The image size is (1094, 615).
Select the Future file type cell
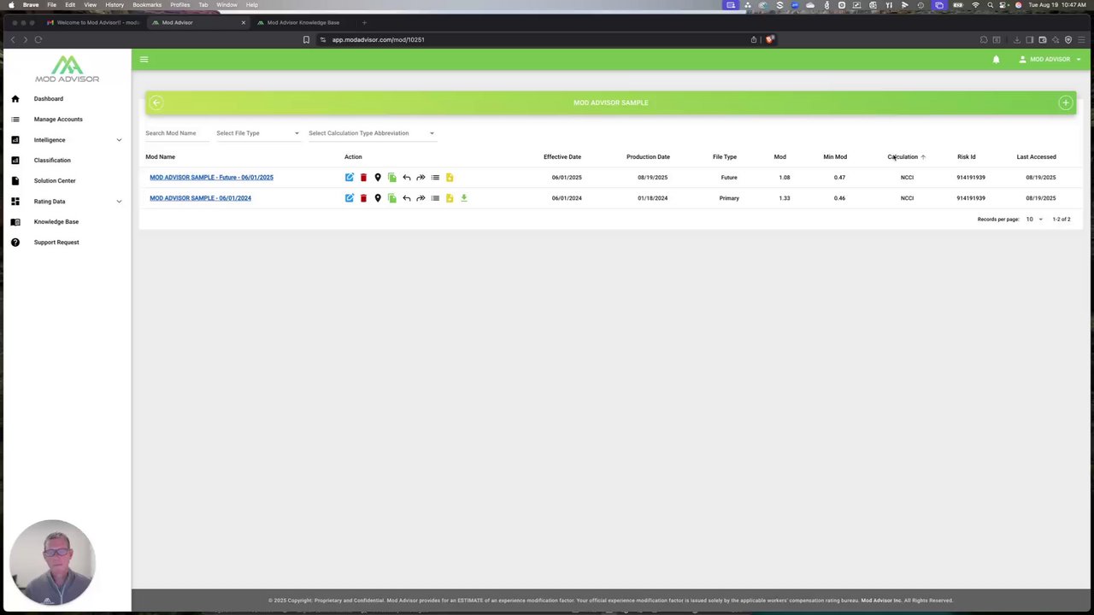(x=729, y=178)
